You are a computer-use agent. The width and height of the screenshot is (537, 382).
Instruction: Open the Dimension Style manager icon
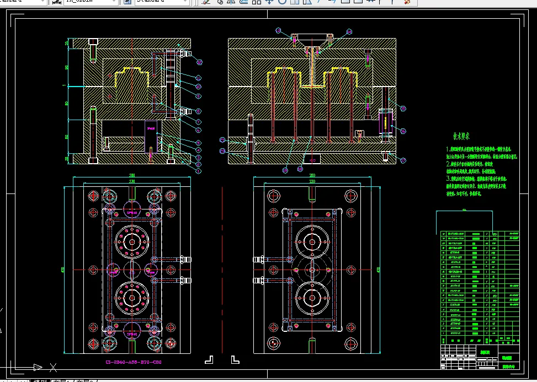(x=56, y=2)
